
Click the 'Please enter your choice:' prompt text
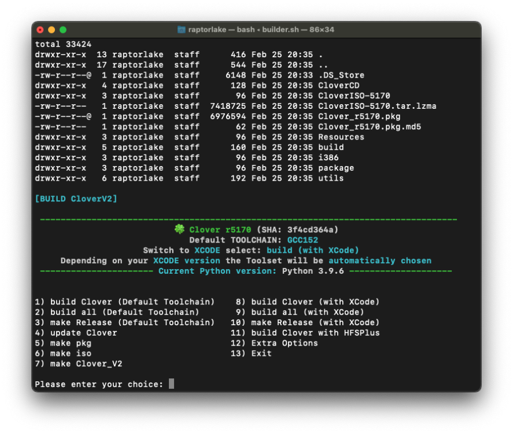(x=99, y=385)
